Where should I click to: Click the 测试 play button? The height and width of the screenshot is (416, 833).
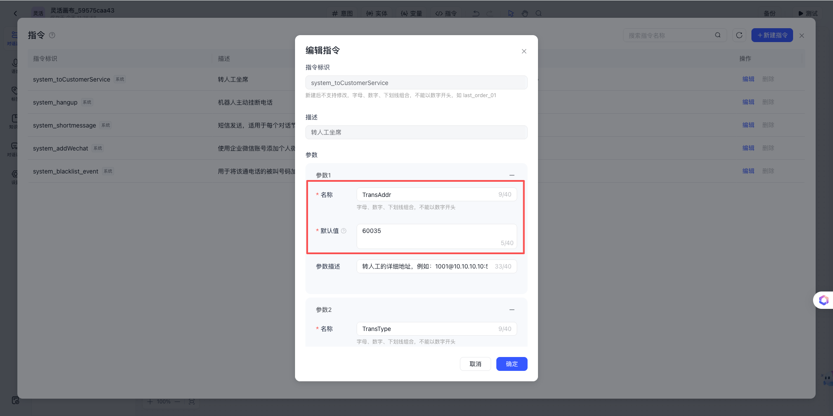point(808,13)
